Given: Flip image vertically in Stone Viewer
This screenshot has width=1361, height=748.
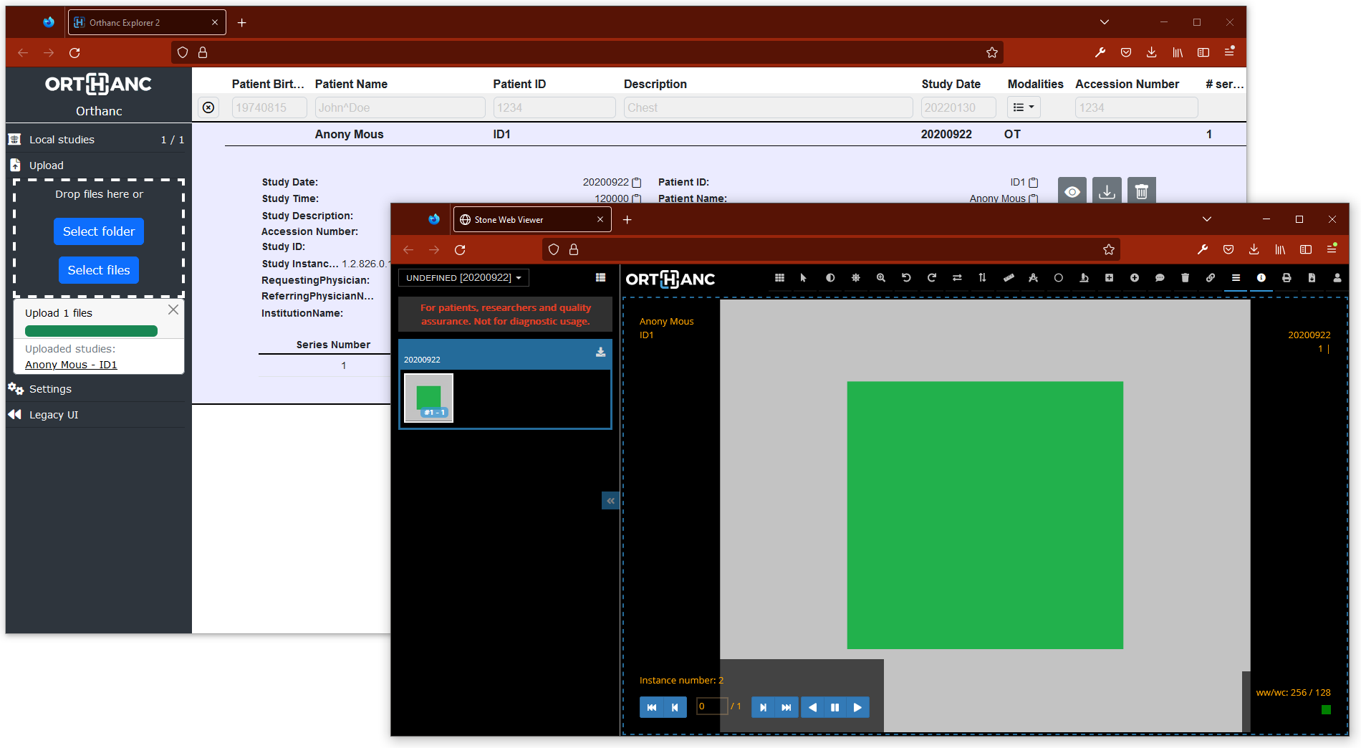Looking at the screenshot, I should click(982, 278).
